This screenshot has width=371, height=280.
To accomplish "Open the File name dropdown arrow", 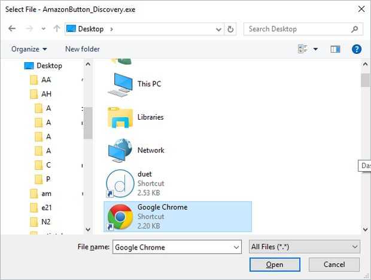I will (236, 247).
